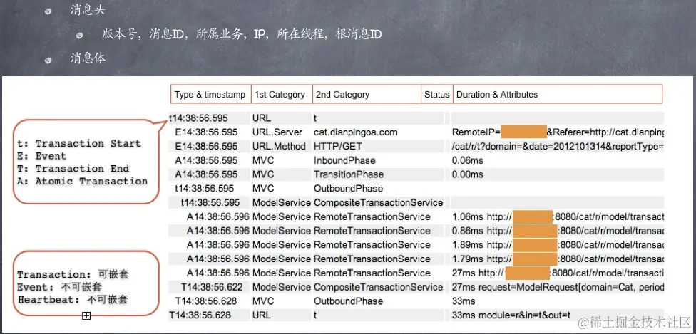Click '33ms module=r&in=t&out=t' attribute text

(511, 315)
